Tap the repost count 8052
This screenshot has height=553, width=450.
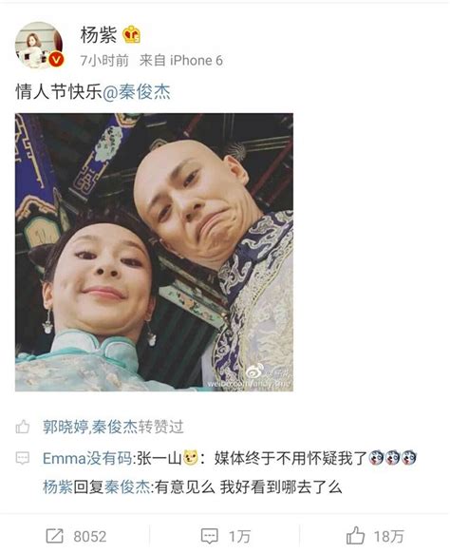90,537
